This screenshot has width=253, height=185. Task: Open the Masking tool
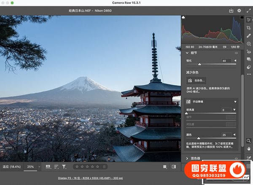249,43
